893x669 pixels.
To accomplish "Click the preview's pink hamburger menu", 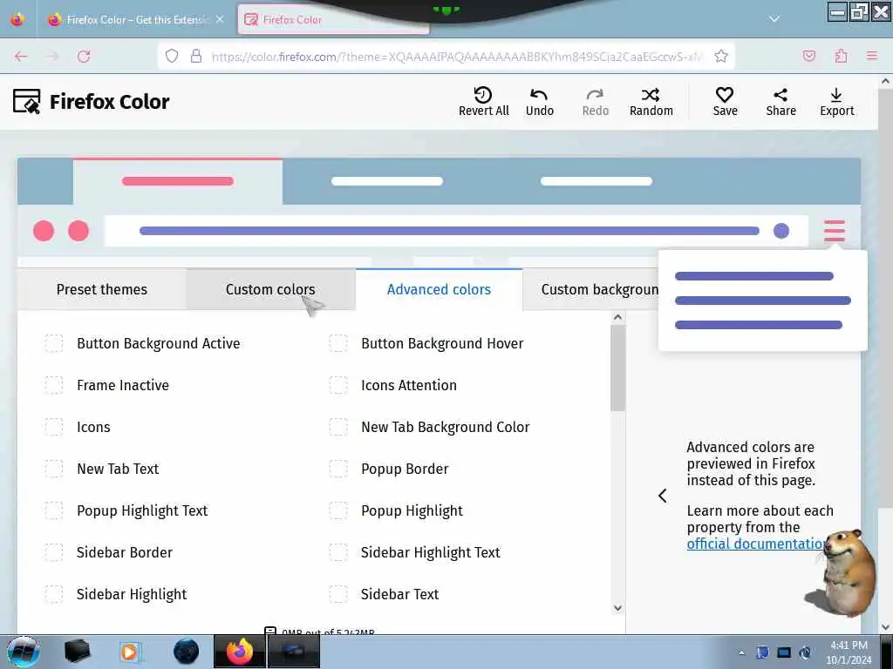I will (835, 230).
